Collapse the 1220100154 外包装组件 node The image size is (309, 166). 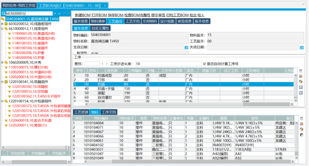point(2,101)
